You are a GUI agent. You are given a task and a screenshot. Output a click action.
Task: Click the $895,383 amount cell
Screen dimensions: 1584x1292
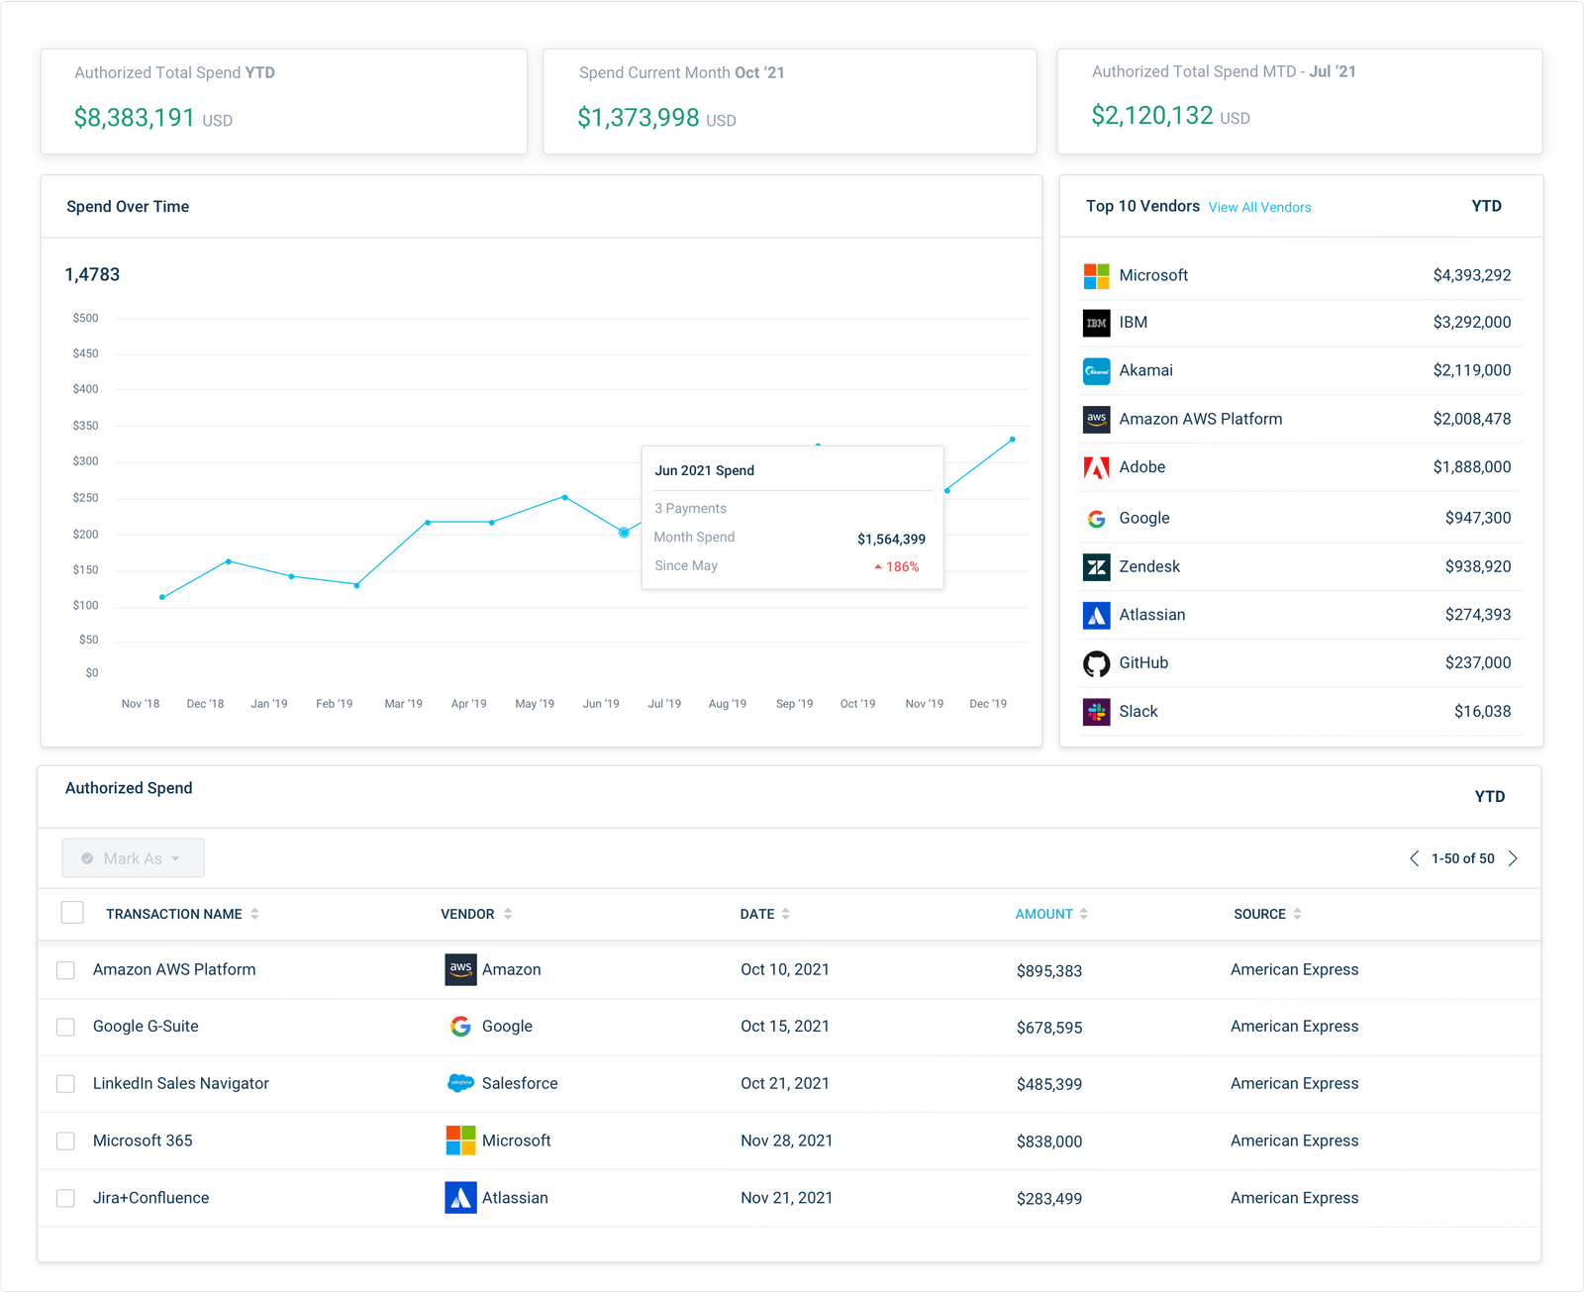click(1049, 971)
